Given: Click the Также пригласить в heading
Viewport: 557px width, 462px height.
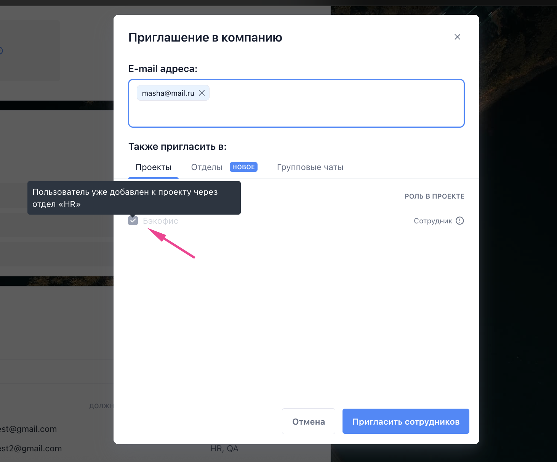Looking at the screenshot, I should tap(178, 147).
